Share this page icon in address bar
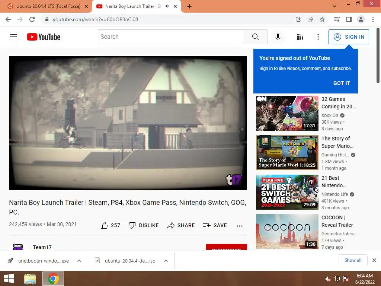Screen dimensions: 381x286 [x=310, y=19]
